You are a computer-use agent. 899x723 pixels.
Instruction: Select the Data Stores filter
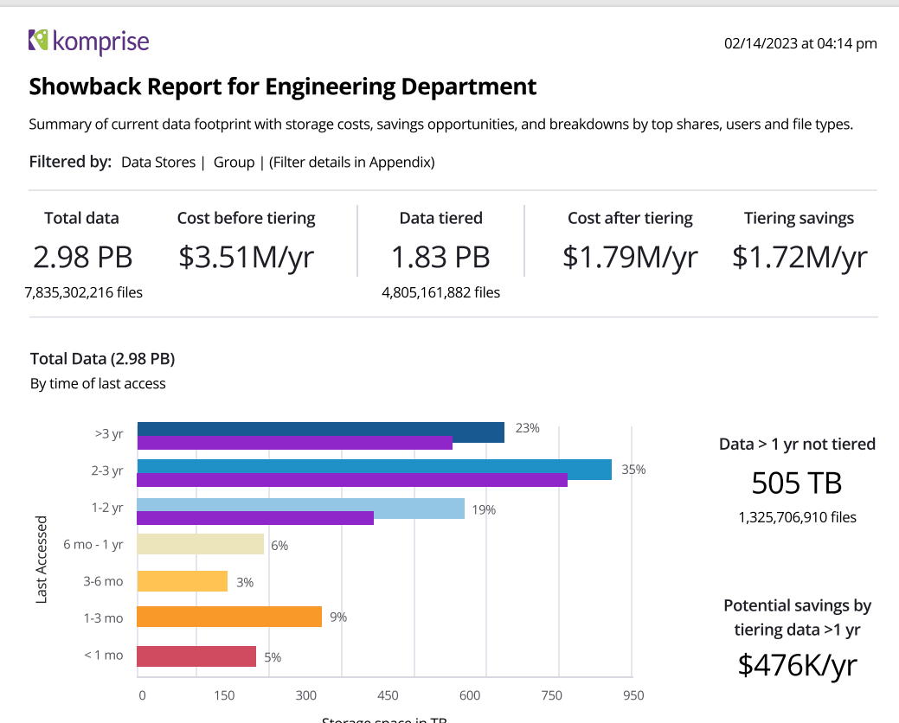pos(158,162)
